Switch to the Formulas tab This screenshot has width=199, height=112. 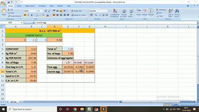pos(42,6)
